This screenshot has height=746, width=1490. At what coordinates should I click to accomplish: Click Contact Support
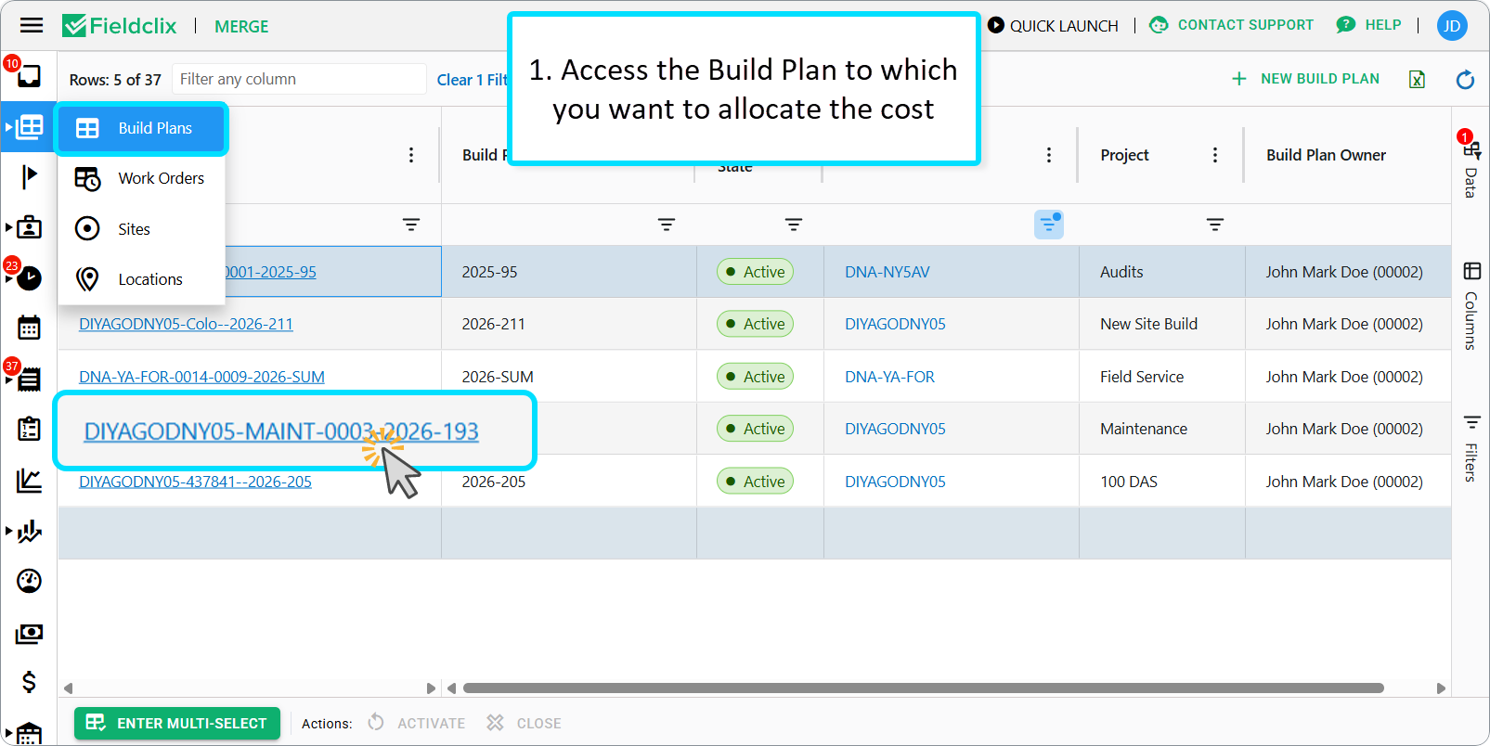1232,25
